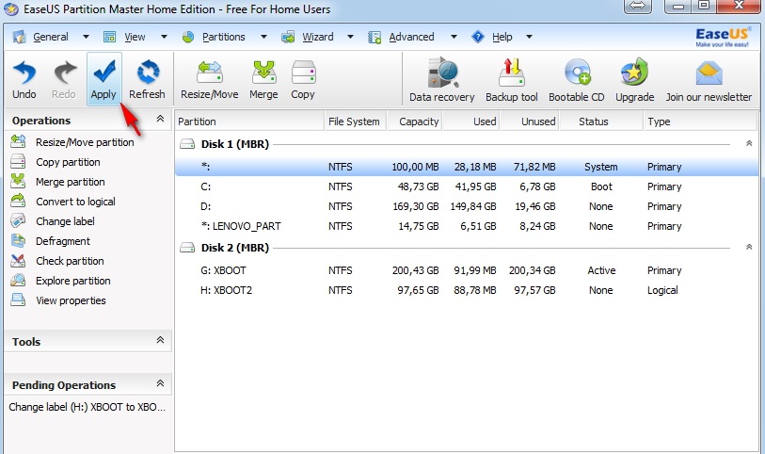Select the H: XBOOT2 partition row
The image size is (765, 454).
point(467,290)
